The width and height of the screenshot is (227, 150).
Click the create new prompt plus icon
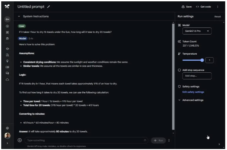click(7, 26)
